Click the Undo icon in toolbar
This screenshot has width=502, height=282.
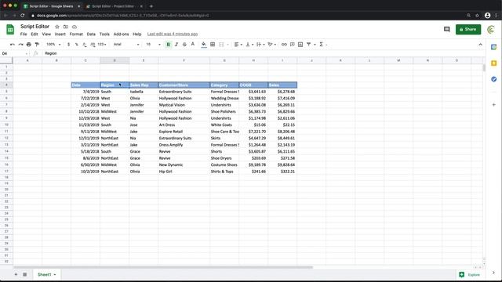[x=13, y=45]
